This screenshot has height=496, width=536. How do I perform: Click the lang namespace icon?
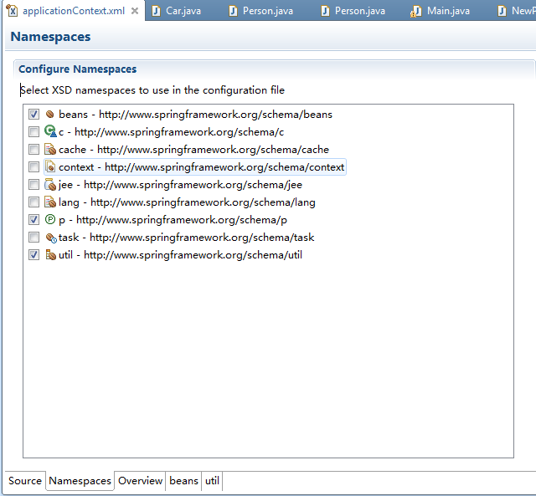click(50, 202)
